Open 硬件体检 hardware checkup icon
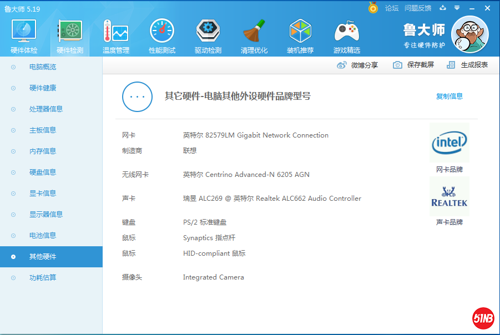Image resolution: width=500 pixels, height=335 pixels. (24, 32)
